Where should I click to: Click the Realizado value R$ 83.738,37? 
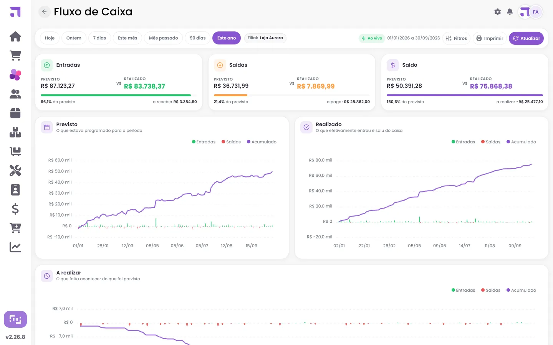click(x=144, y=86)
